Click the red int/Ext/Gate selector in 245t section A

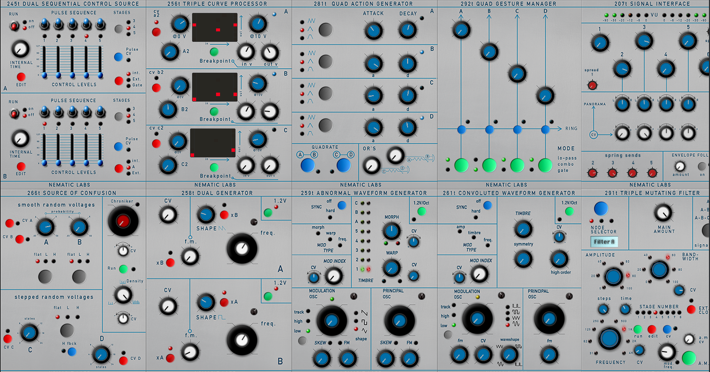[118, 80]
